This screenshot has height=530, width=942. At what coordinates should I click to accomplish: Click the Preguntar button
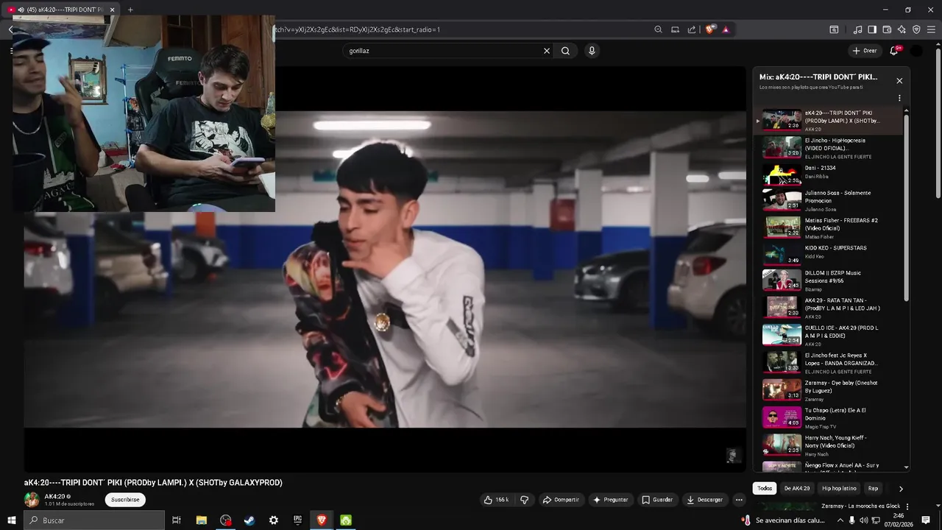click(611, 500)
